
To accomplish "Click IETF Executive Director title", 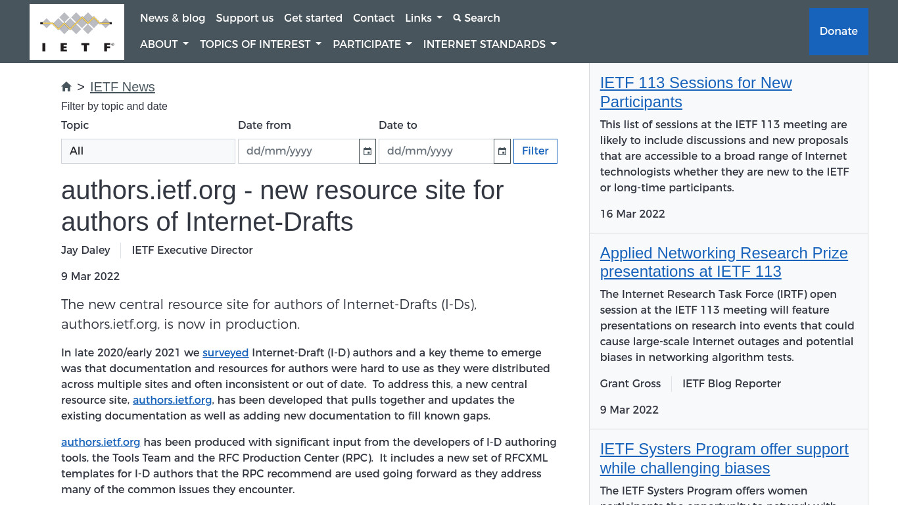I will click(x=192, y=250).
